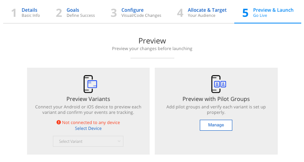The height and width of the screenshot is (162, 304).
Task: Click the step number 4 badge
Action: pyautogui.click(x=180, y=13)
